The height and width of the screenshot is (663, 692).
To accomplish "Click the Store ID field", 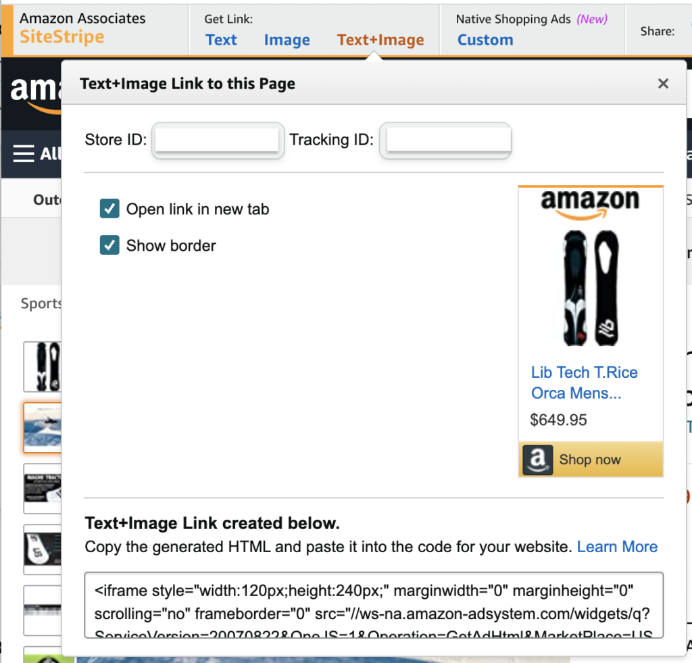I will 217,141.
